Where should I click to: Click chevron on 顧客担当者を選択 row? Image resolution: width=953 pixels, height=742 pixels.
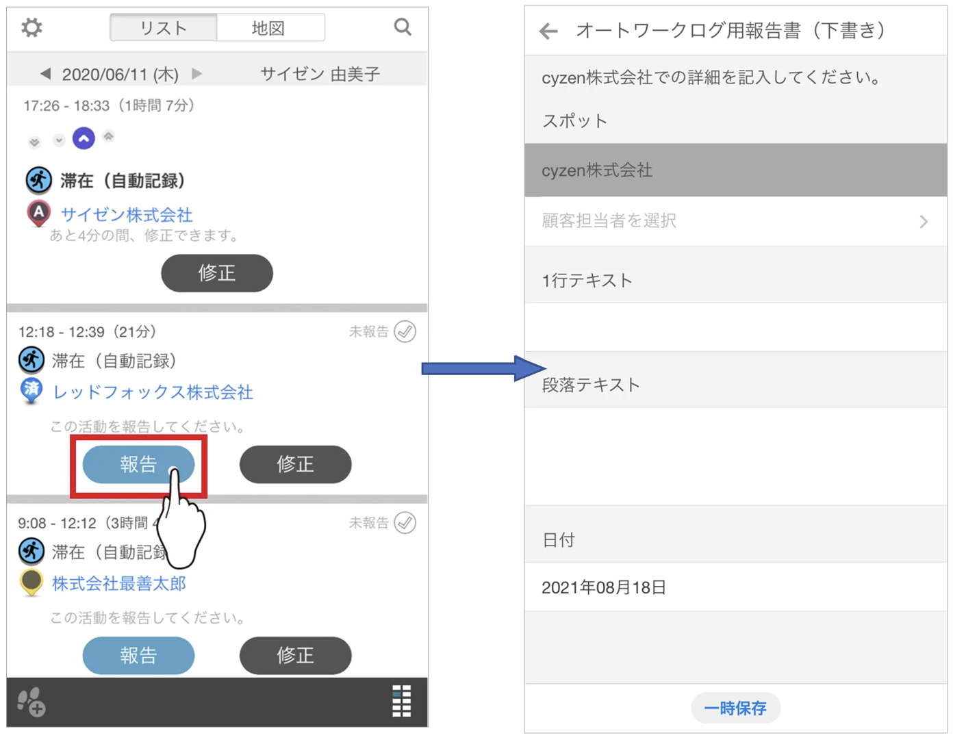(x=924, y=222)
